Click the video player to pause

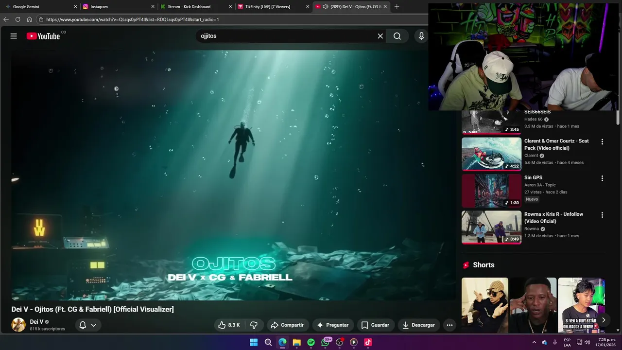(234, 175)
